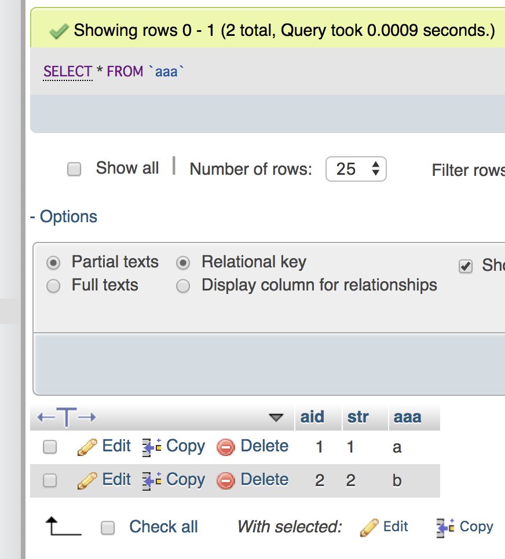
Task: Click the Edit pencil icon in row 2
Action: [x=87, y=480]
